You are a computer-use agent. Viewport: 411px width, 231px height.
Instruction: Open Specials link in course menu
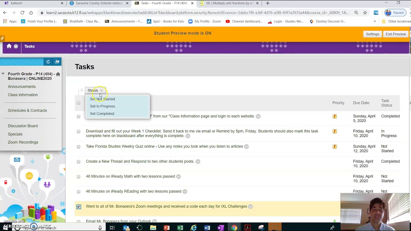tap(15, 134)
